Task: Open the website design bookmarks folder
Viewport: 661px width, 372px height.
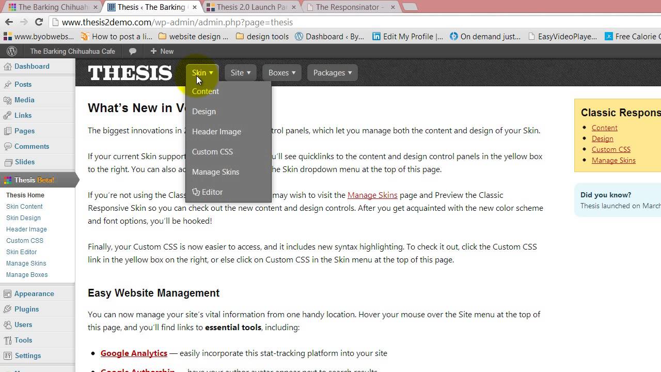Action: (193, 36)
